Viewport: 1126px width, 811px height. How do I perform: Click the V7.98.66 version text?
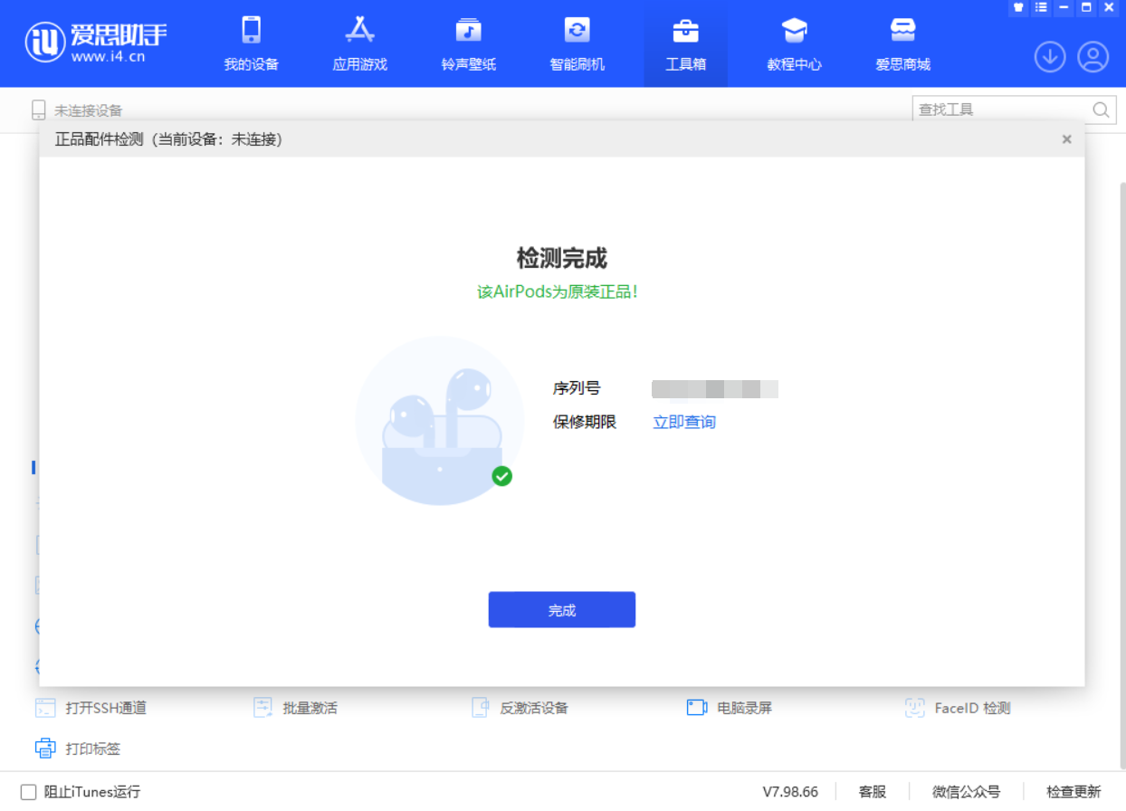790,792
